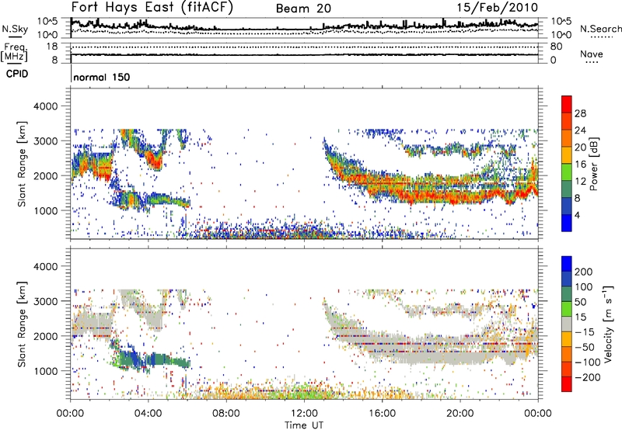Viewport: 622px width, 430px height.
Task: Click the '1000' tick on velocity panel
Action: [x=45, y=371]
